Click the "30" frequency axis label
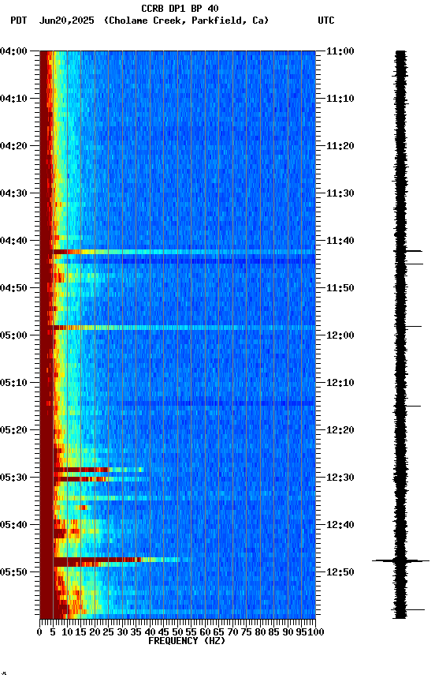 tap(122, 632)
